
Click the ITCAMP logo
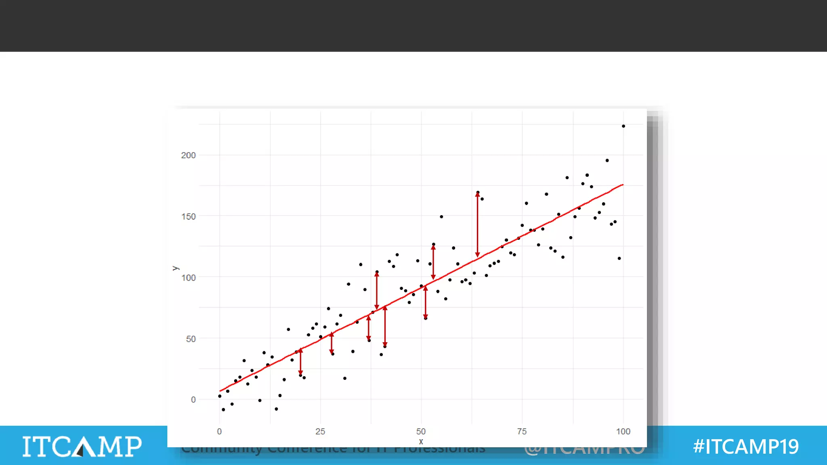pos(82,446)
